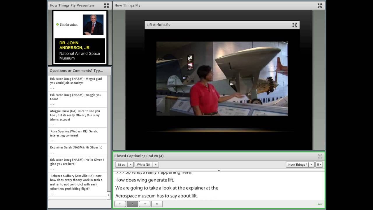This screenshot has height=210, width=373.
Task: Click the Lift Airfoils.flv title text
Action: pos(159,25)
